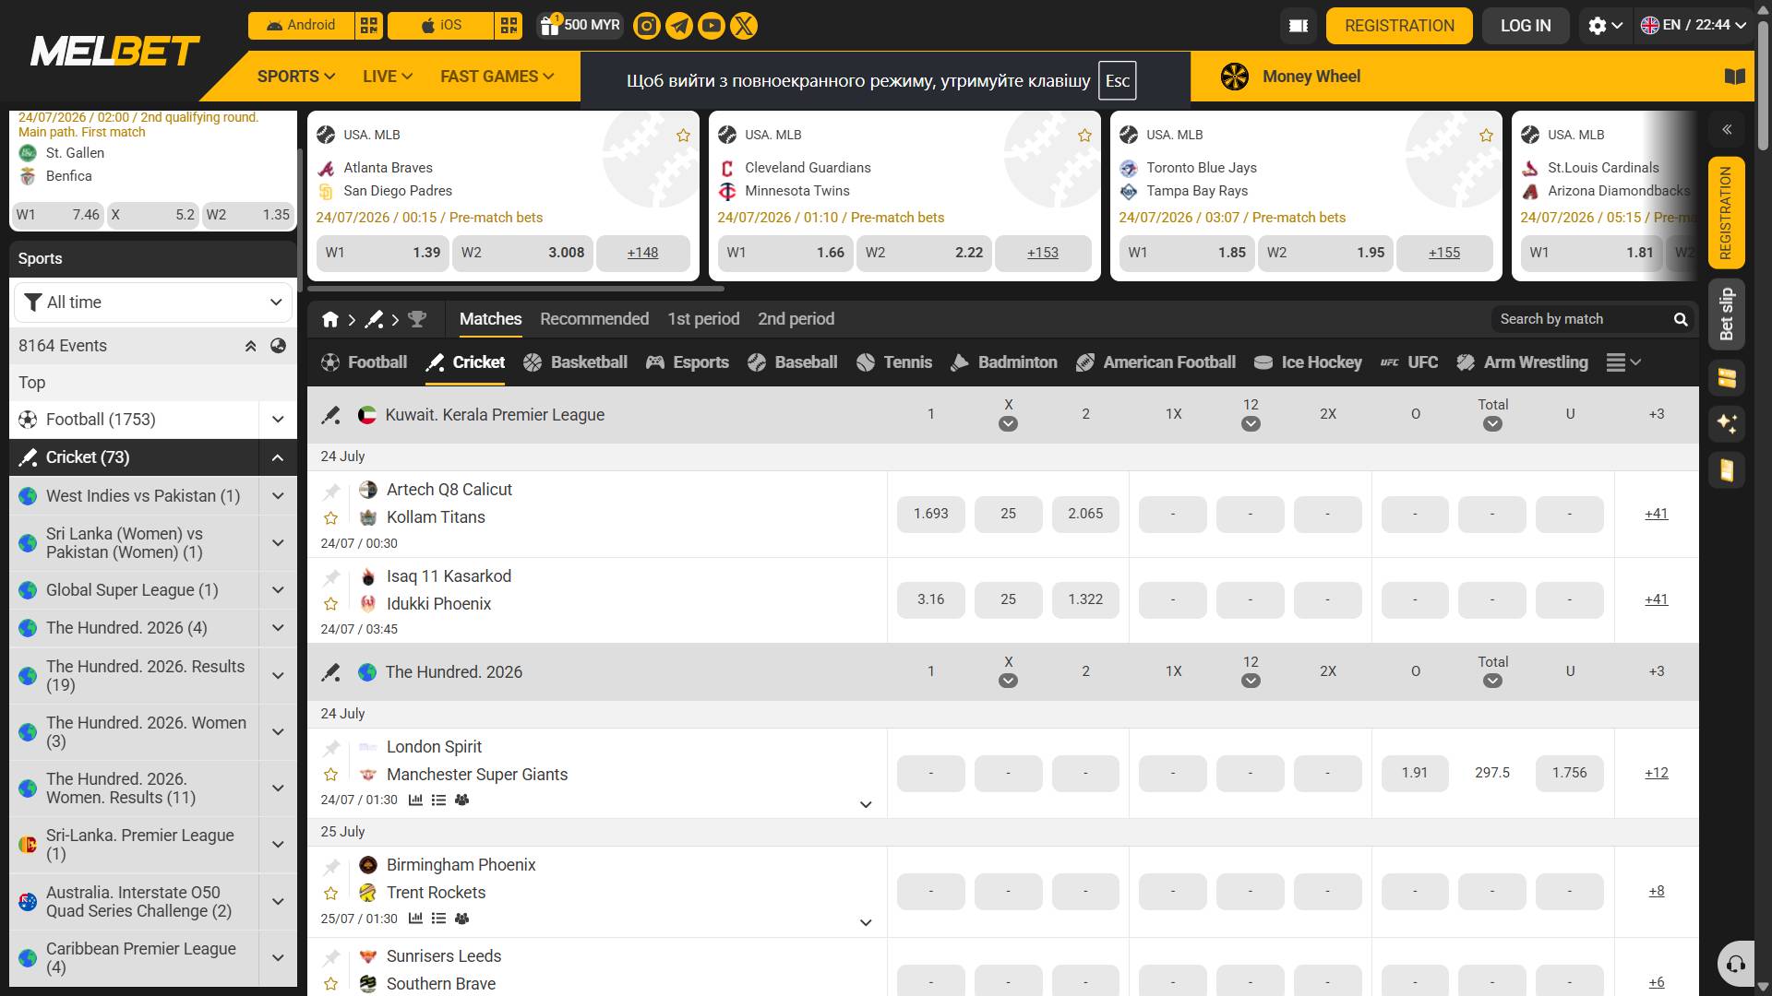Viewport: 1772px width, 996px height.
Task: Star the Artech Q8 Calicut match
Action: 331,518
